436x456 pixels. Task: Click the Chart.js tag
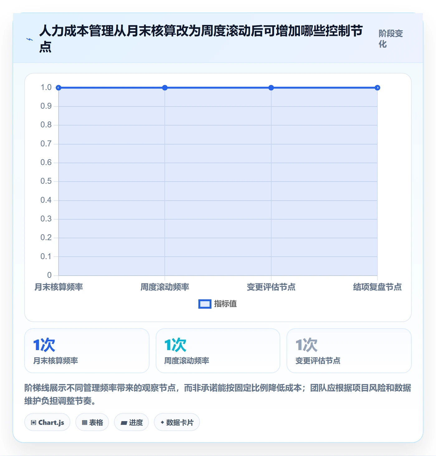tap(47, 422)
